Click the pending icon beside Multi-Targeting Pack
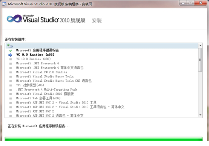Screen dimensions: 209x146 (x=11, y=90)
